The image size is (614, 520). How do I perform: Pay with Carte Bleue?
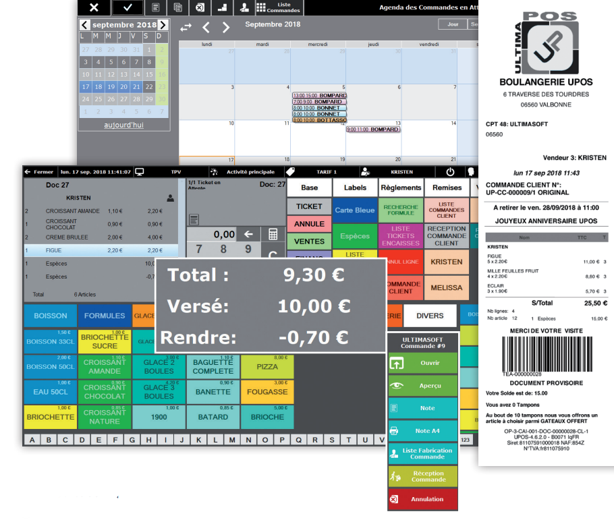coord(355,210)
